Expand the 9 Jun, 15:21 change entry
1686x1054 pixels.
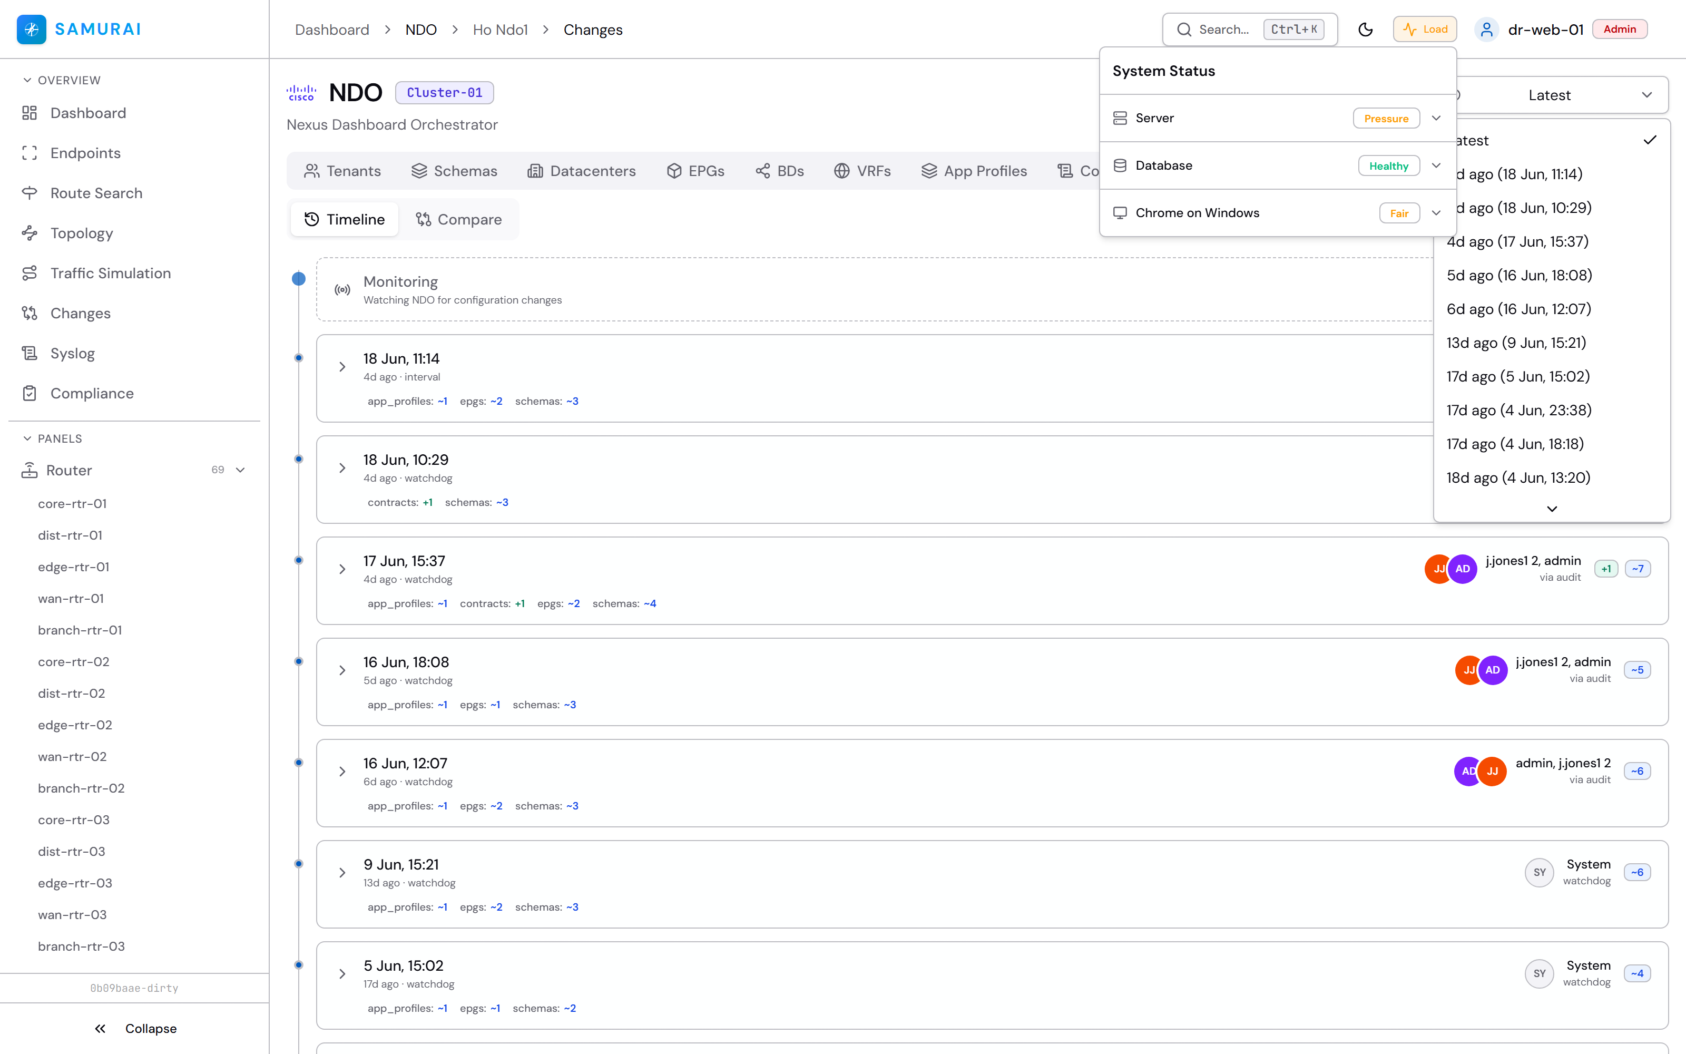[x=342, y=873]
